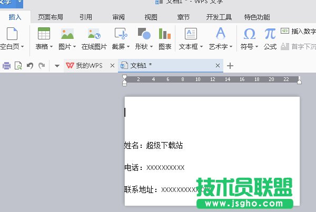The width and height of the screenshot is (316, 212).
Task: Add a new document tab with plus
Action: (230, 66)
